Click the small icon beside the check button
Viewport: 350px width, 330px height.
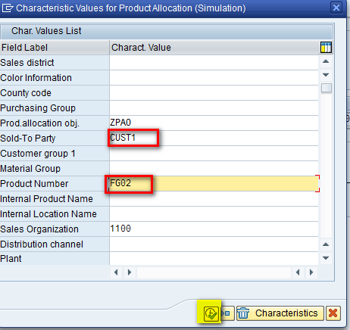click(x=227, y=313)
